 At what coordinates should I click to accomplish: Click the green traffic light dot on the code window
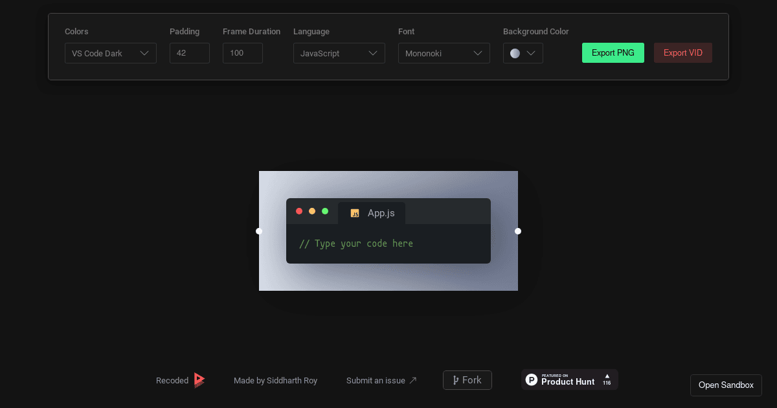325,210
